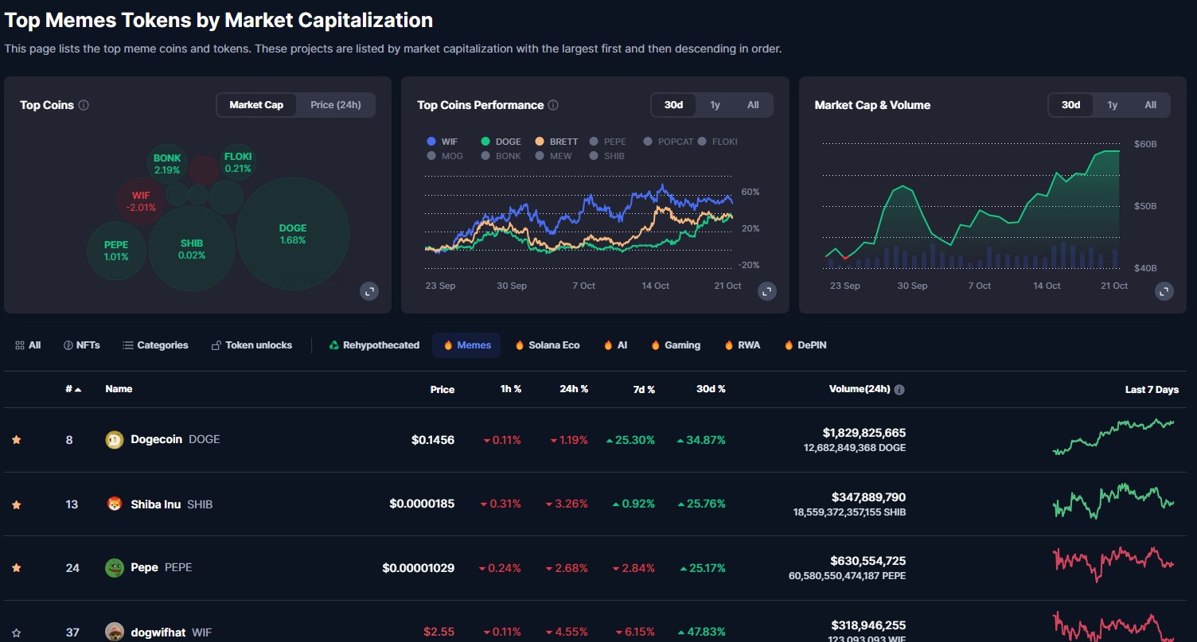Click the DOGE bubble in Top Coins

click(293, 234)
